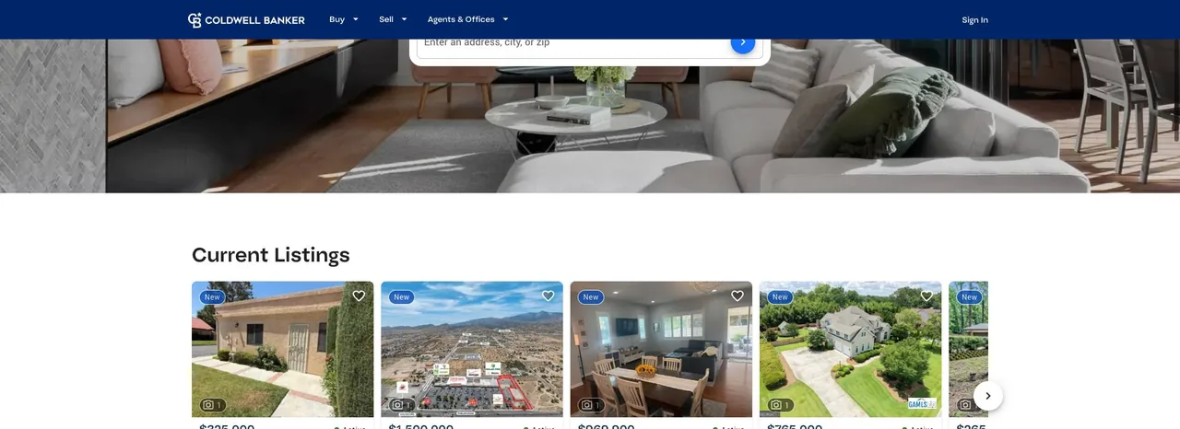Viewport: 1180px width, 429px height.
Task: Favorite the beige stucco house listing
Action: 359,296
